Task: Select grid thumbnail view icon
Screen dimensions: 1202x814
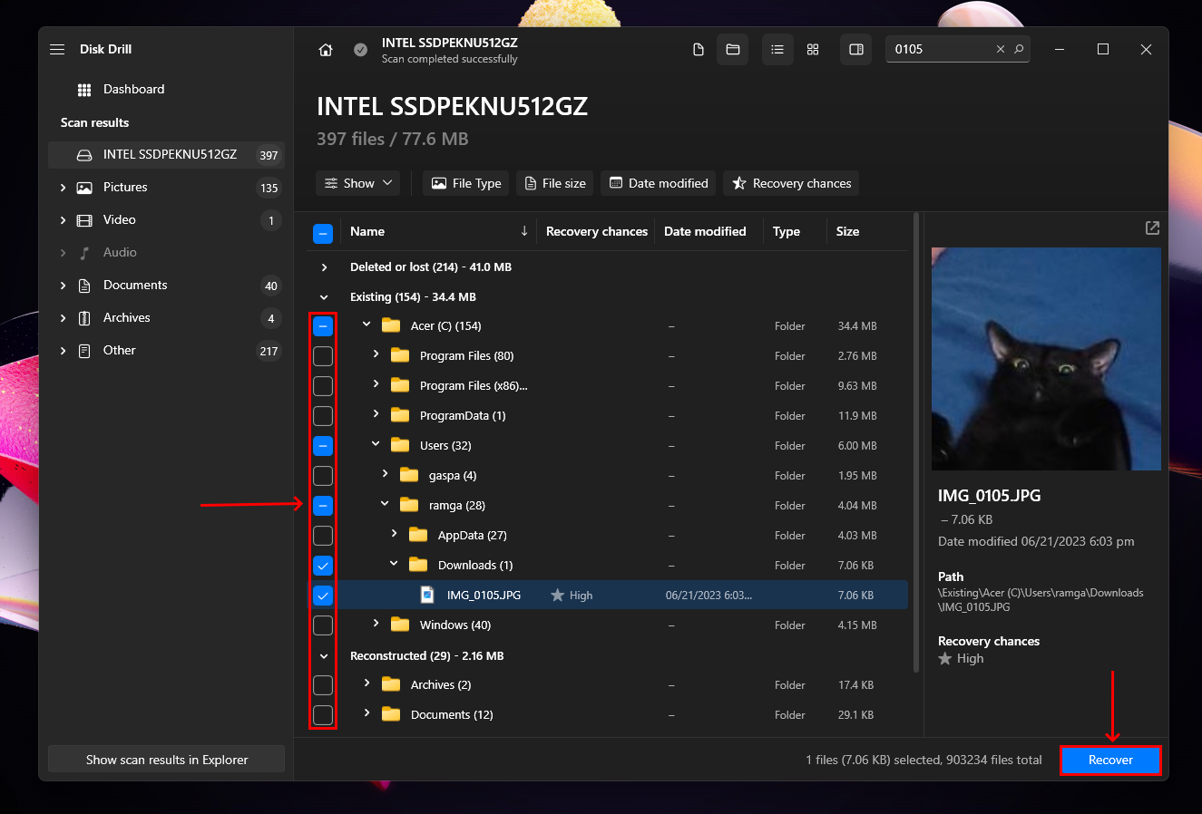Action: click(813, 50)
